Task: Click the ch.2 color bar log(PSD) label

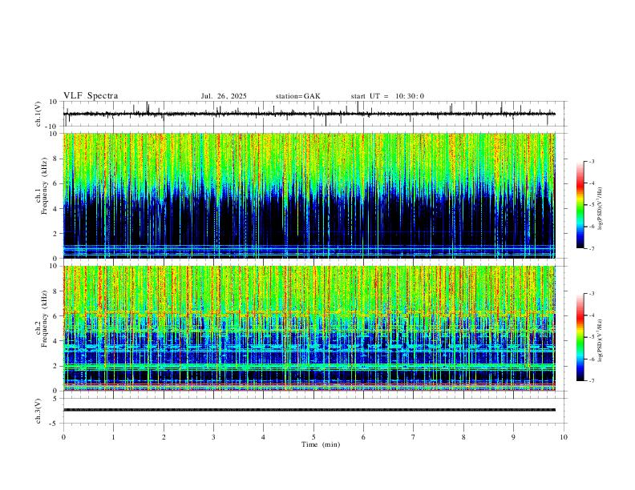Action: click(x=600, y=340)
